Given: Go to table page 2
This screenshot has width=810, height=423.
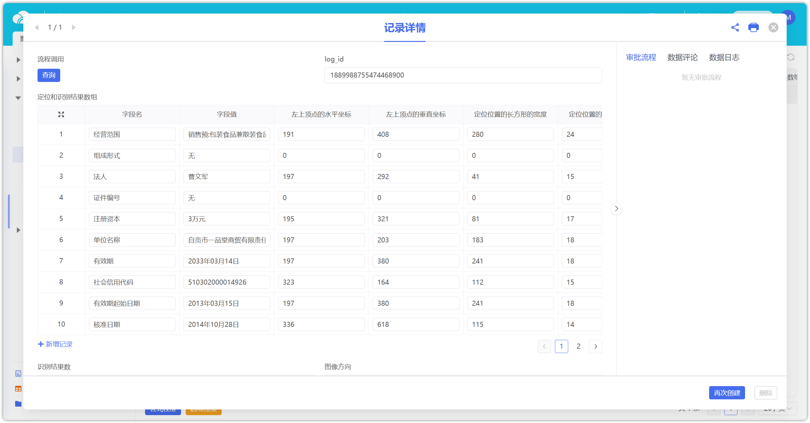Looking at the screenshot, I should [x=579, y=346].
